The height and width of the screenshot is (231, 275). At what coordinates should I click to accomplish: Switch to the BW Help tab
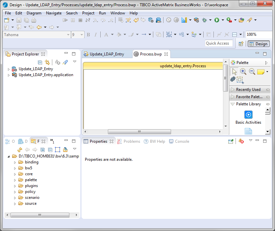[154, 141]
